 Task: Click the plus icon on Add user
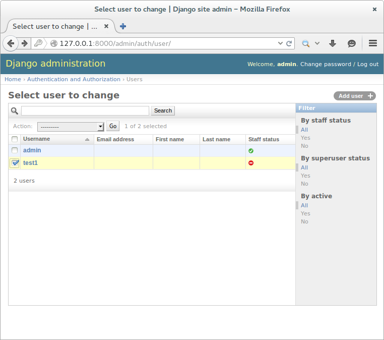tap(370, 96)
